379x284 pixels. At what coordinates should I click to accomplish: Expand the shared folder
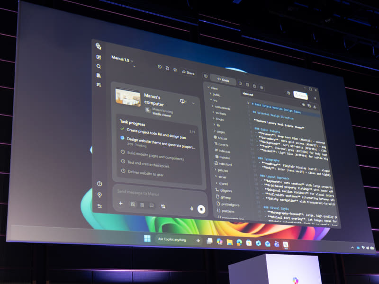coord(222,184)
